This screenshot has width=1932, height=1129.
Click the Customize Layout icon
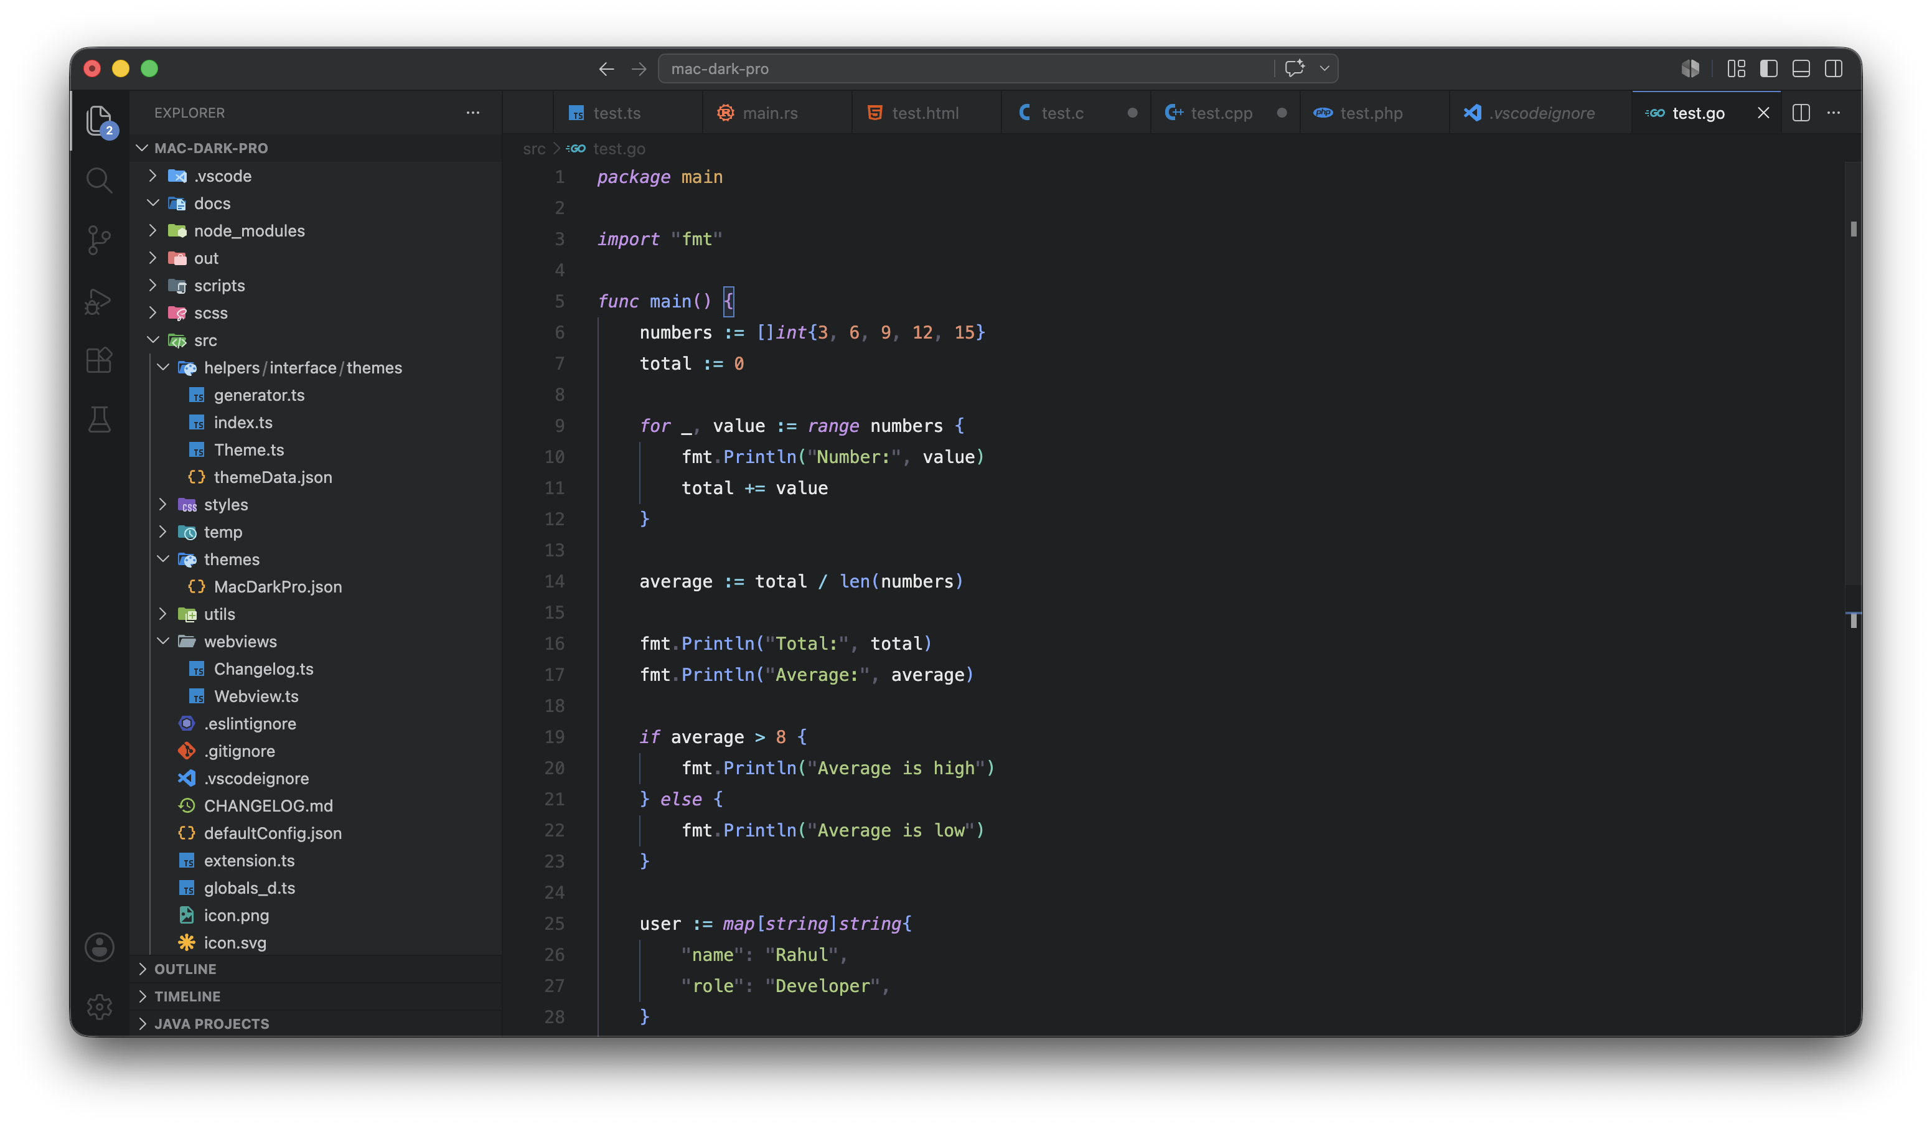click(x=1737, y=69)
